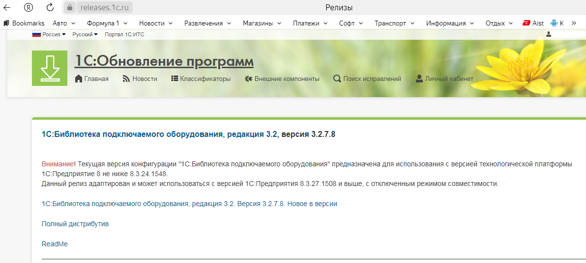Open the Классификаторы menu item
The width and height of the screenshot is (586, 263).
(x=201, y=79)
